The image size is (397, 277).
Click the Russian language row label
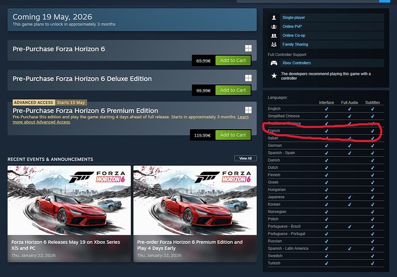tap(274, 241)
